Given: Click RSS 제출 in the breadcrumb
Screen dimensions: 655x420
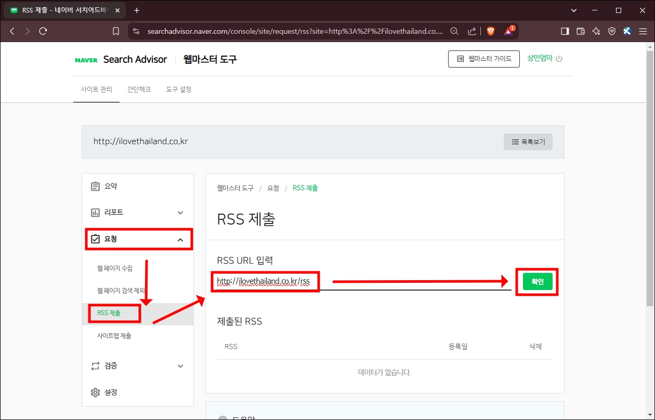Looking at the screenshot, I should [x=305, y=188].
